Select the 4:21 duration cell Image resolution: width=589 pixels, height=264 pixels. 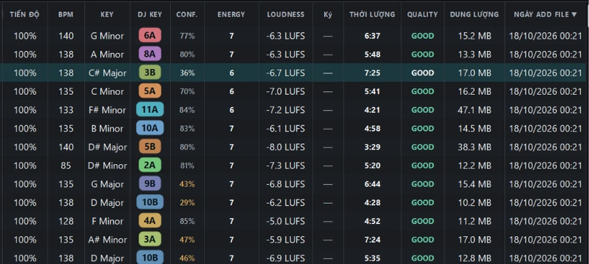[372, 110]
